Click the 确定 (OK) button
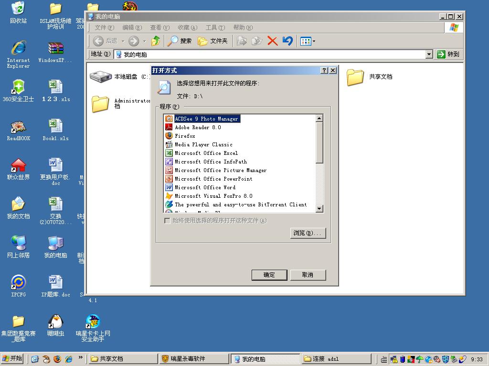Viewport: 489px width, 366px height. pyautogui.click(x=269, y=275)
